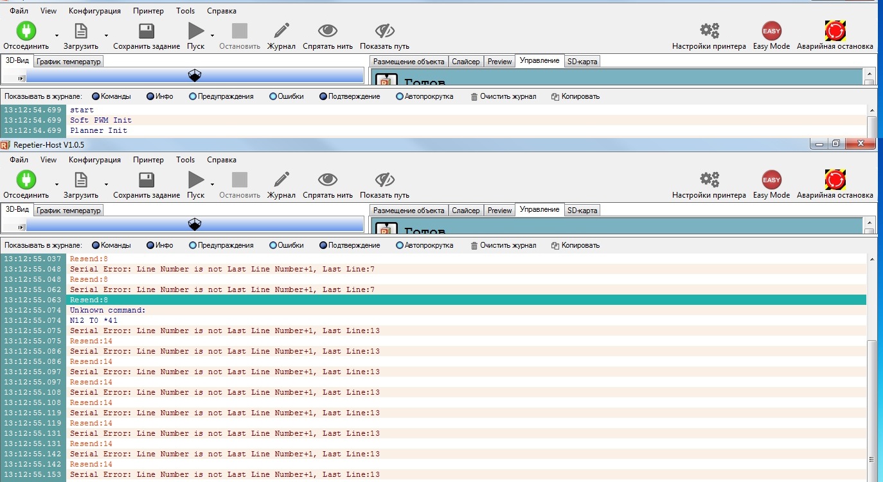883x482 pixels.
Task: Toggle Подтверждение log filter in front window
Action: click(x=350, y=245)
